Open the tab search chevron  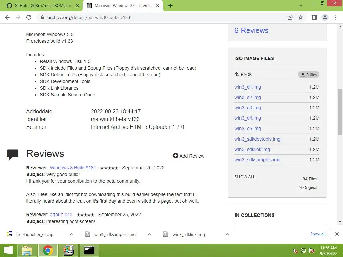pyautogui.click(x=301, y=6)
